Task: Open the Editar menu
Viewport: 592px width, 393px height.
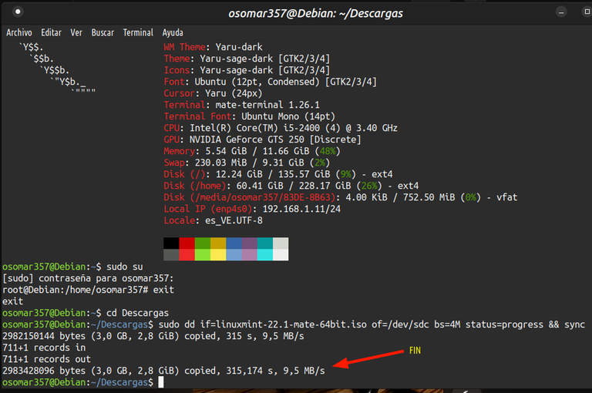Action: (x=51, y=33)
